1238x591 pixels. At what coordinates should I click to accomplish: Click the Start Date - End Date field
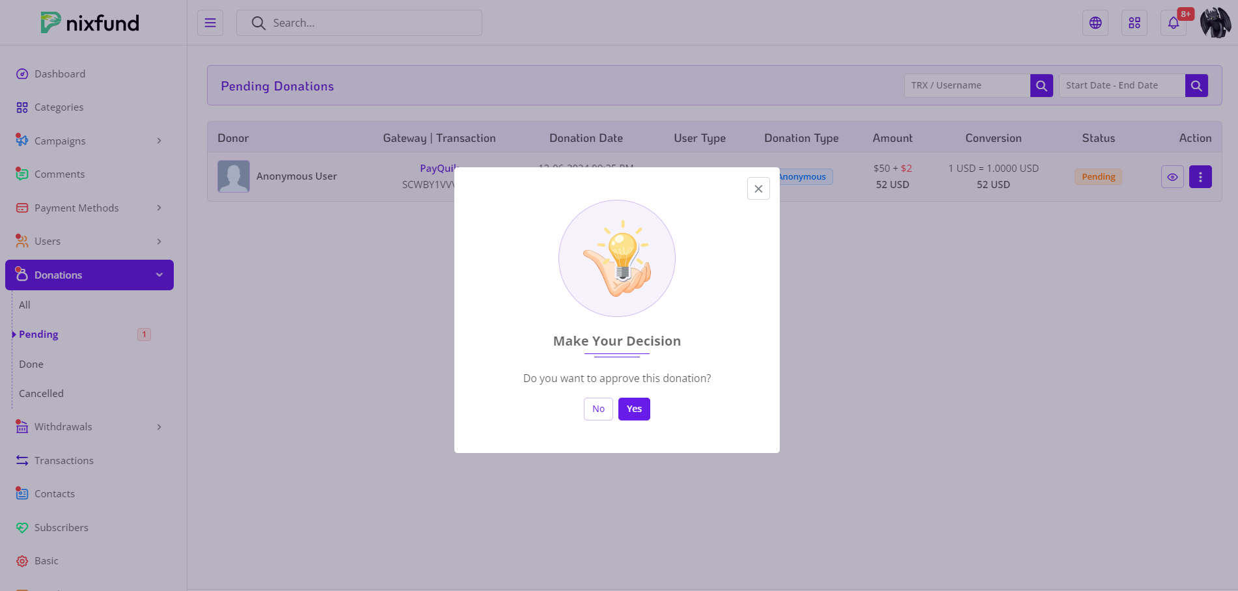pyautogui.click(x=1121, y=85)
